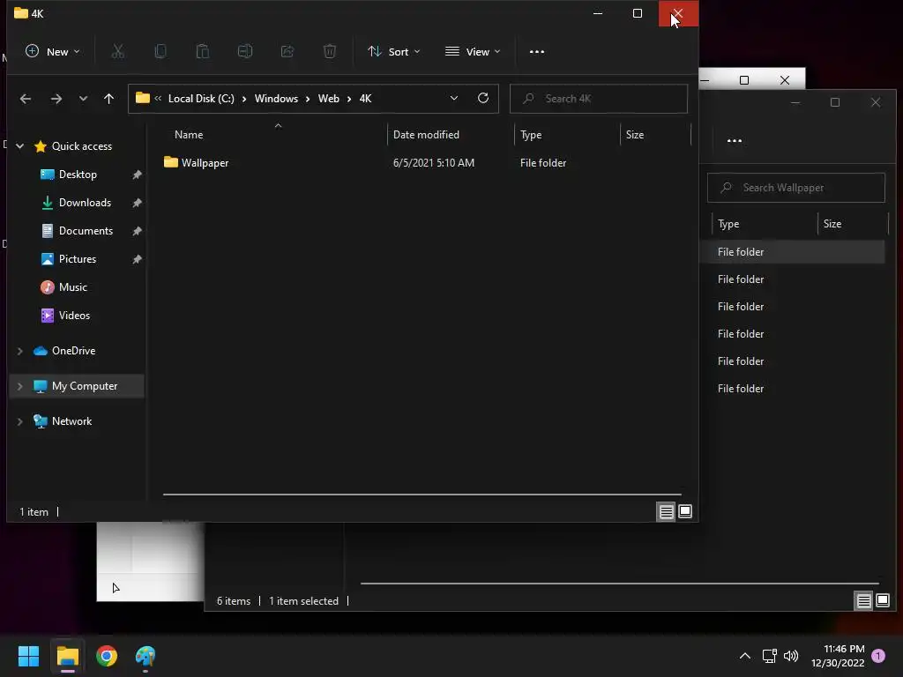
Task: Launch Google Chrome from taskbar
Action: pyautogui.click(x=107, y=656)
